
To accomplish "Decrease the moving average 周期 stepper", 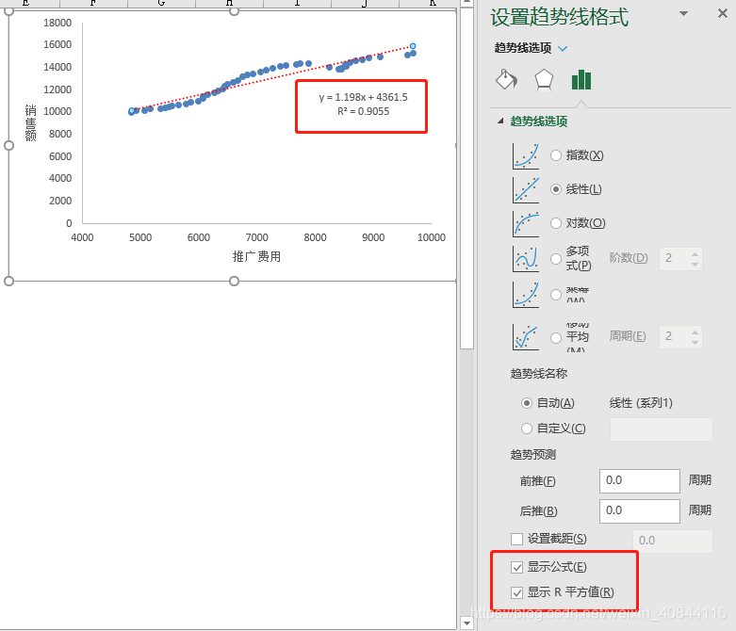I will pyautogui.click(x=695, y=343).
